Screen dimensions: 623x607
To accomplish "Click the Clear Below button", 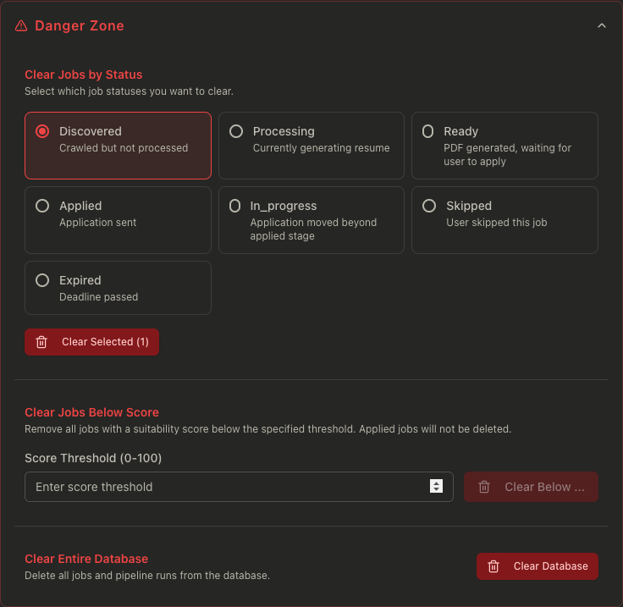I will click(531, 487).
